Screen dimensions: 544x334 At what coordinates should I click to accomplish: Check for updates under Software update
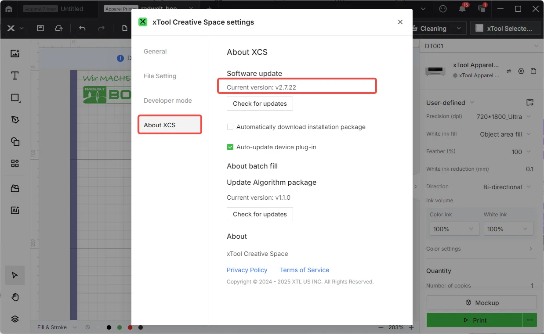tap(260, 104)
